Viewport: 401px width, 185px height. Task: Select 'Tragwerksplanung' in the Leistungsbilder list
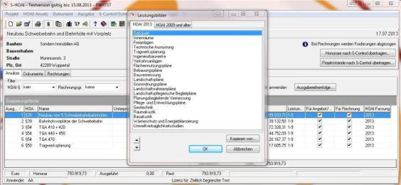[x=149, y=52]
